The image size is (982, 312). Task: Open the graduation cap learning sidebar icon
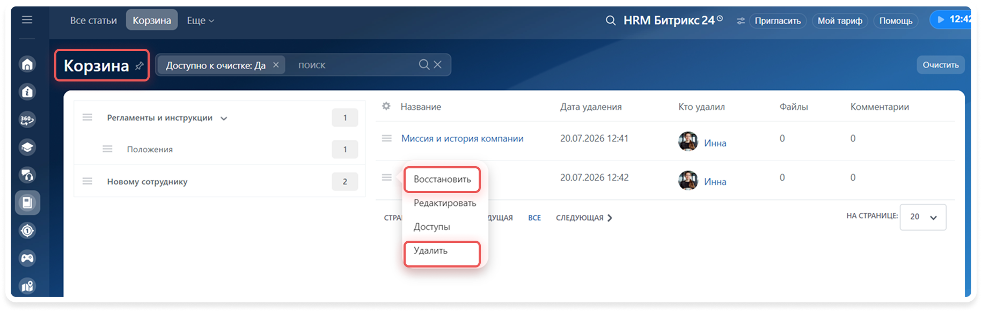27,147
